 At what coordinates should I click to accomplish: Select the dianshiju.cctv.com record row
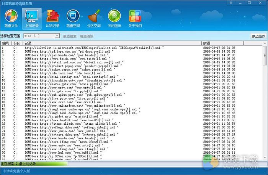[131, 80]
